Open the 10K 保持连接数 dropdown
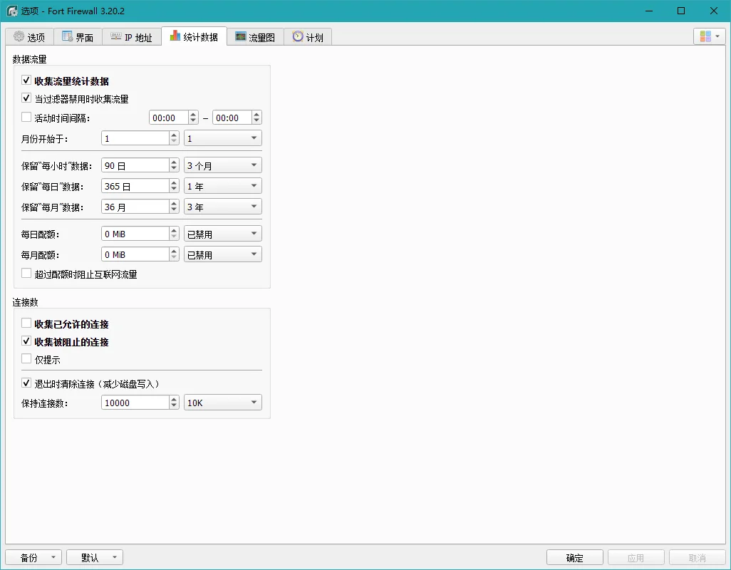 coord(223,403)
